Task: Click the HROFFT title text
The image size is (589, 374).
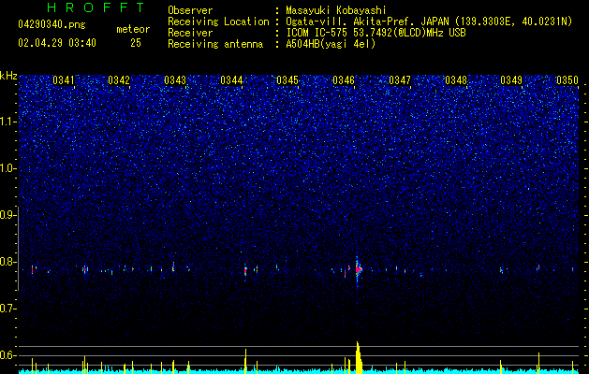Action: 96,7
